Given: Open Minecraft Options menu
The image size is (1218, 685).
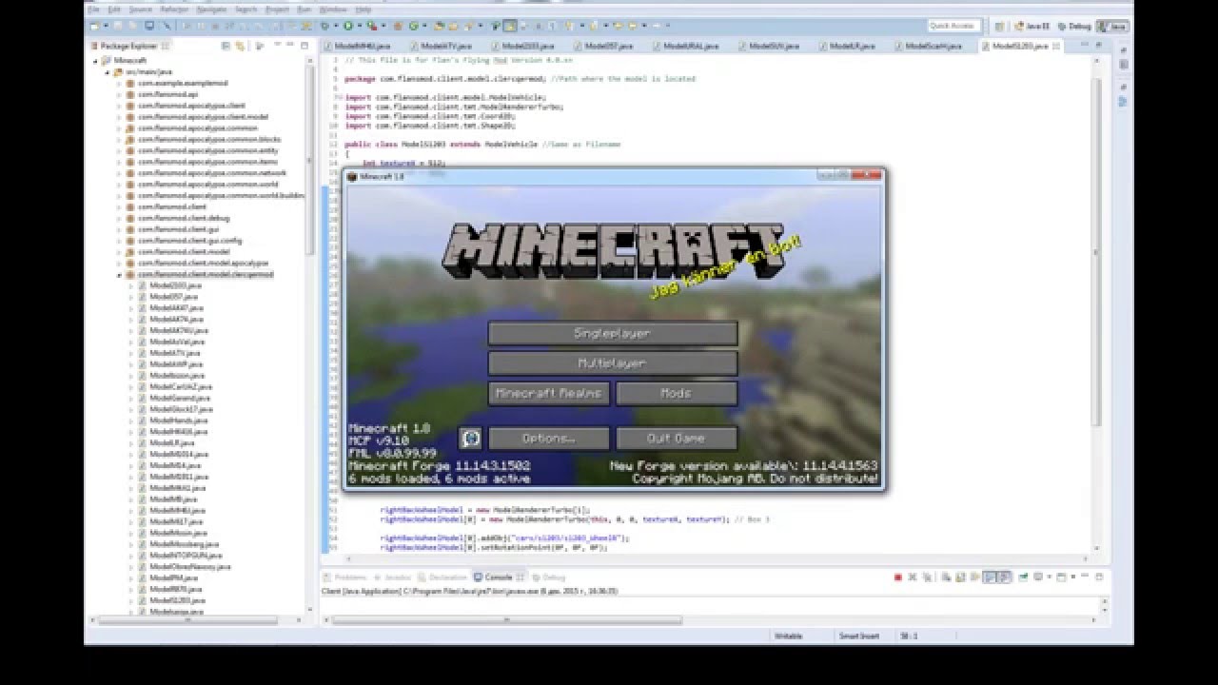Looking at the screenshot, I should 549,439.
